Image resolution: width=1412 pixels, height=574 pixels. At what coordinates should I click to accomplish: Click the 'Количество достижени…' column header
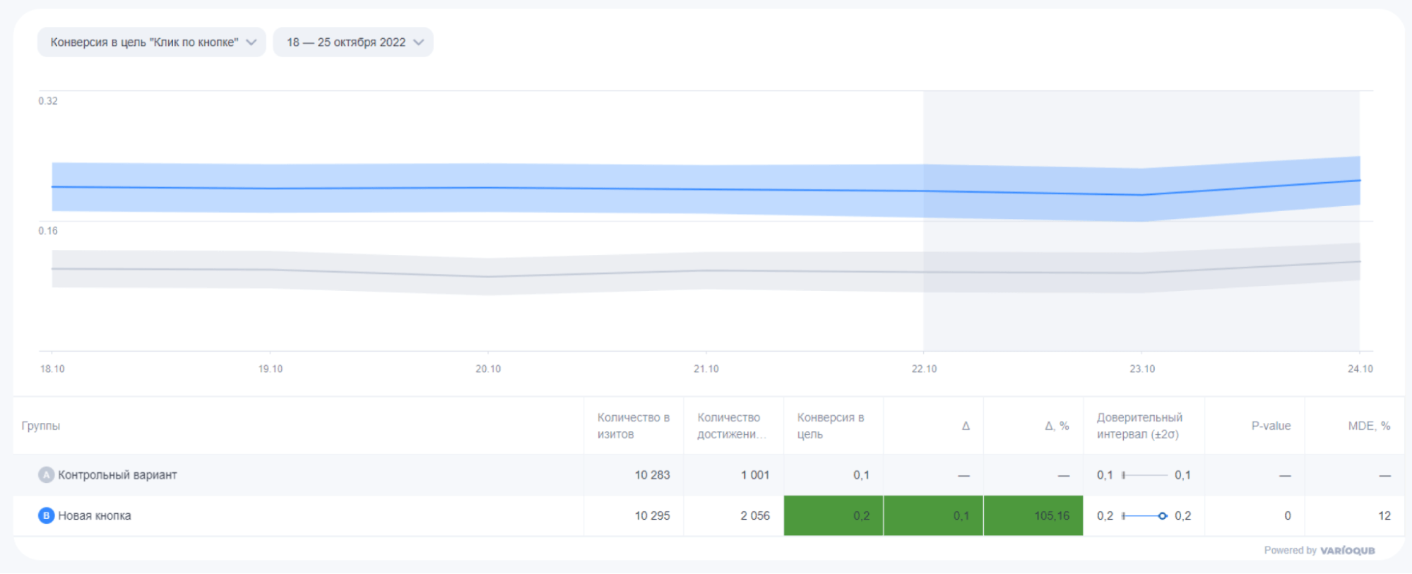(732, 426)
